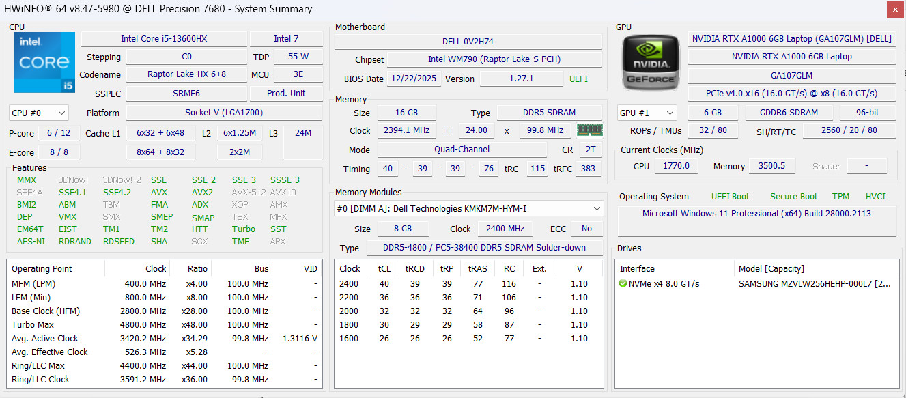Click the Secure Boot indicator
906x398 pixels.
[x=793, y=197]
